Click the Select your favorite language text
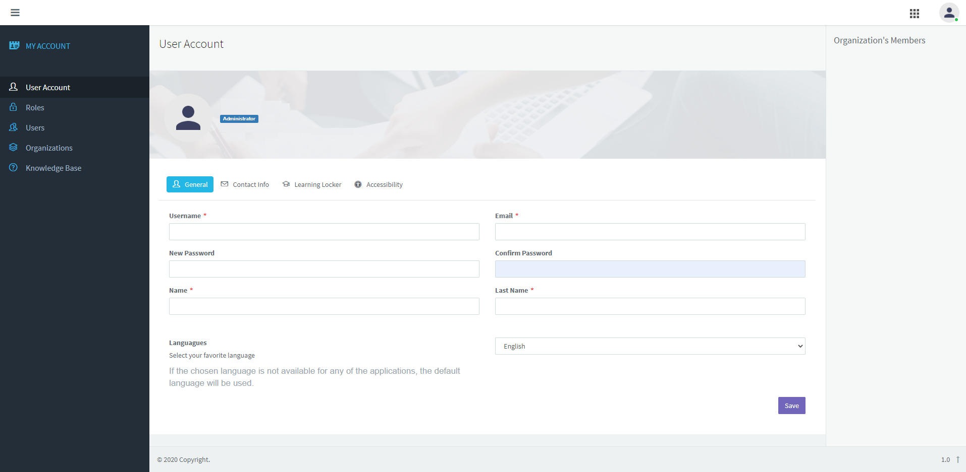This screenshot has height=472, width=966. click(212, 355)
